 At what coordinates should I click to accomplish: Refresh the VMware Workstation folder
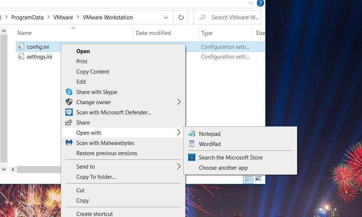coord(181,17)
